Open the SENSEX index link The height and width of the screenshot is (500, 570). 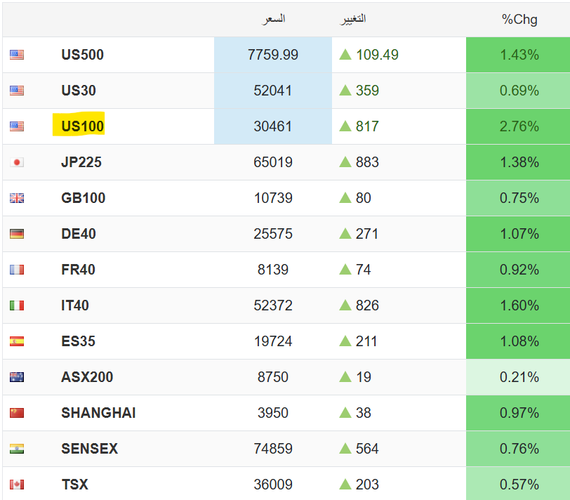coord(89,448)
